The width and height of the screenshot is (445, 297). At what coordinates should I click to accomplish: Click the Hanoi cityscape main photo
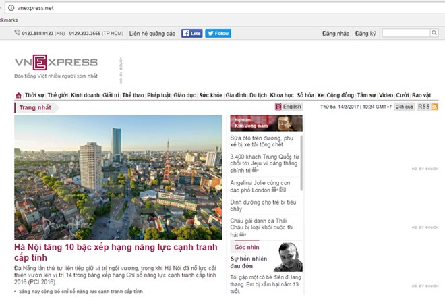tap(118, 177)
